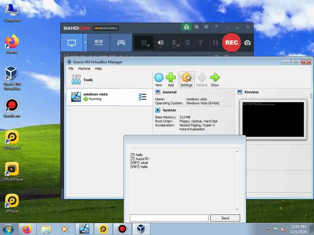This screenshot has width=314, height=235.
Task: Start recording with Bandicam REC button
Action: pyautogui.click(x=232, y=43)
